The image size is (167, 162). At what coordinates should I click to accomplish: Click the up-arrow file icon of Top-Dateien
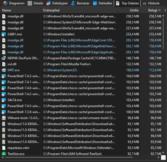pos(118,3)
